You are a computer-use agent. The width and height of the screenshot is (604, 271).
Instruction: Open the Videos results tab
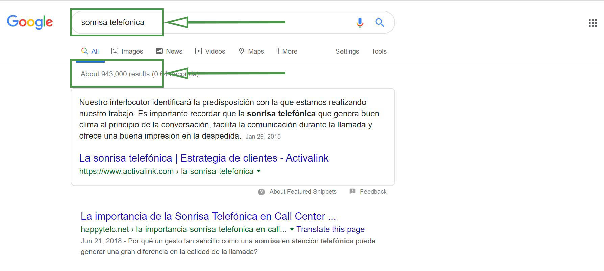click(x=210, y=51)
